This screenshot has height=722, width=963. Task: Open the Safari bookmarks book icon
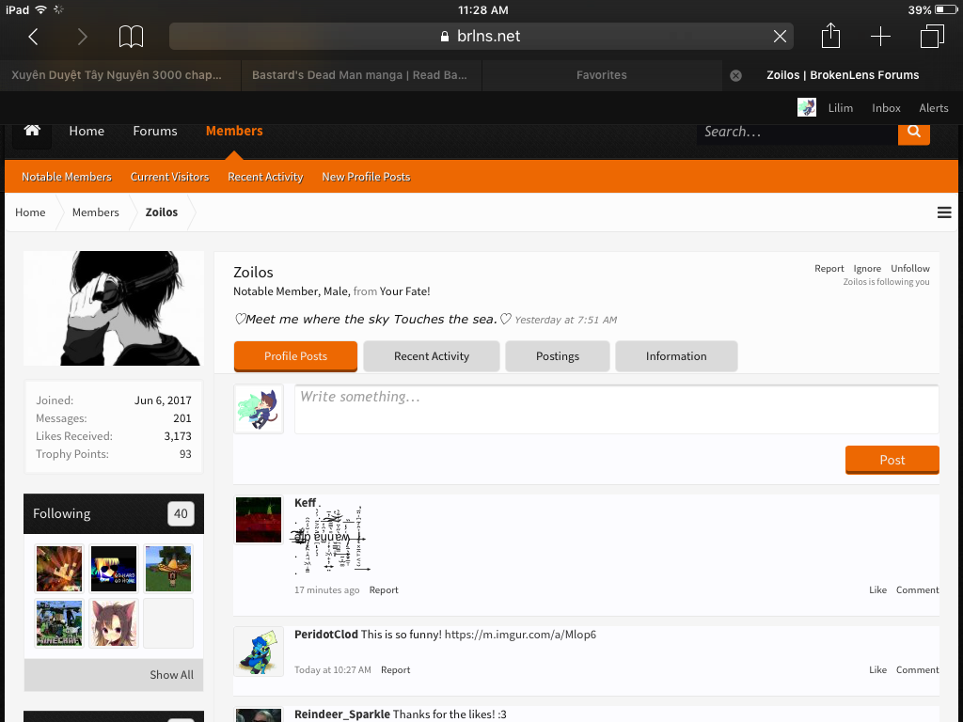131,37
